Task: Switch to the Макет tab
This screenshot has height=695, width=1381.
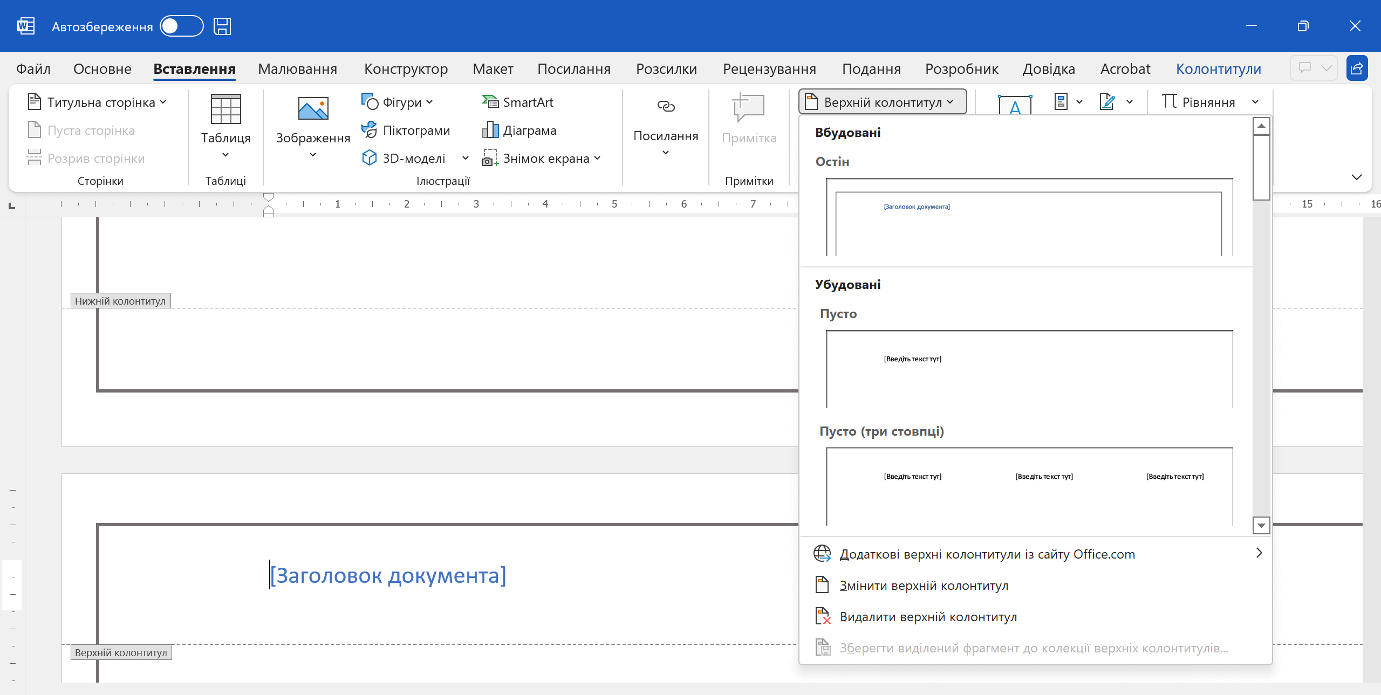Action: [x=493, y=69]
